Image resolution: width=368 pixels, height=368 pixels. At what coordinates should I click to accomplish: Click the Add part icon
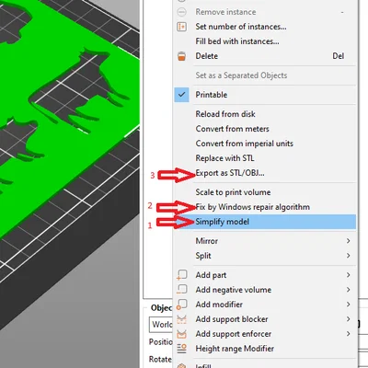[181, 275]
